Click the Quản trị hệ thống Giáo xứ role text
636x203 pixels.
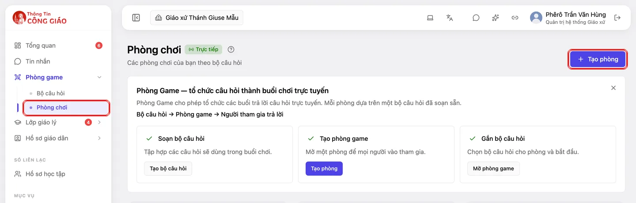[575, 22]
